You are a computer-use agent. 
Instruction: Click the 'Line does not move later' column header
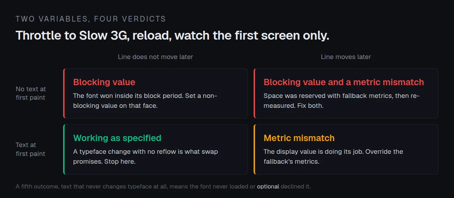[x=155, y=57]
